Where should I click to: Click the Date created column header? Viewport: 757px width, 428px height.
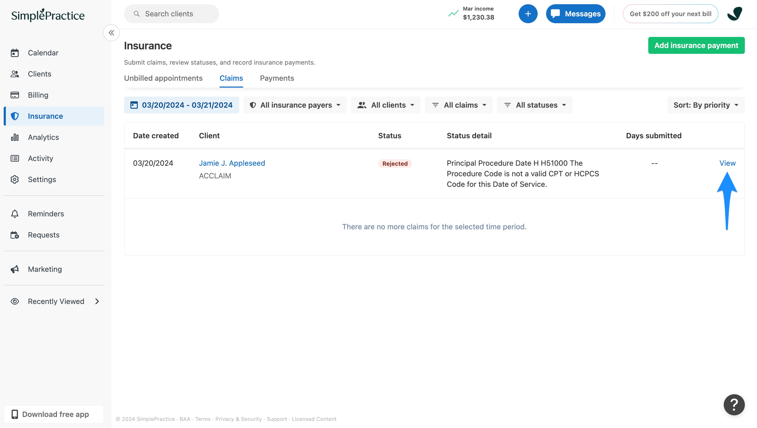(156, 136)
